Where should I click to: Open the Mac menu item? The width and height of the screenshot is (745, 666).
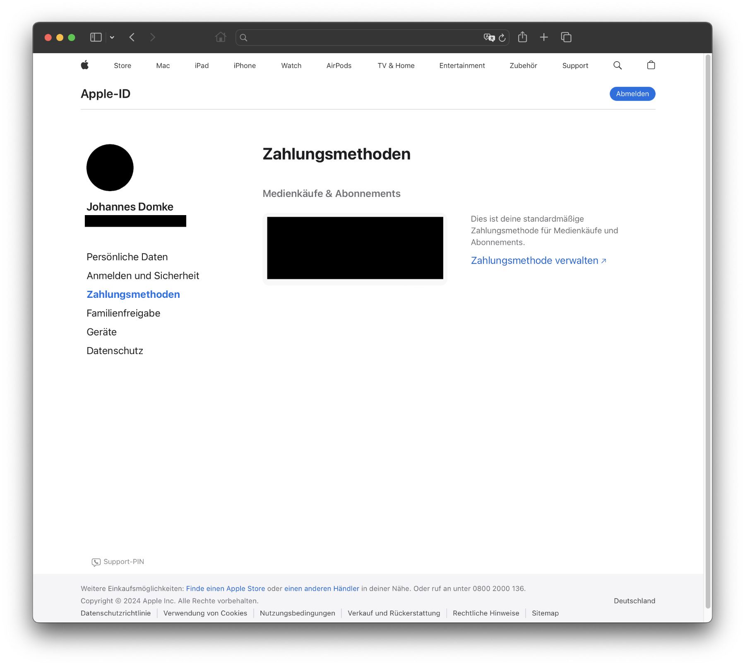(163, 65)
